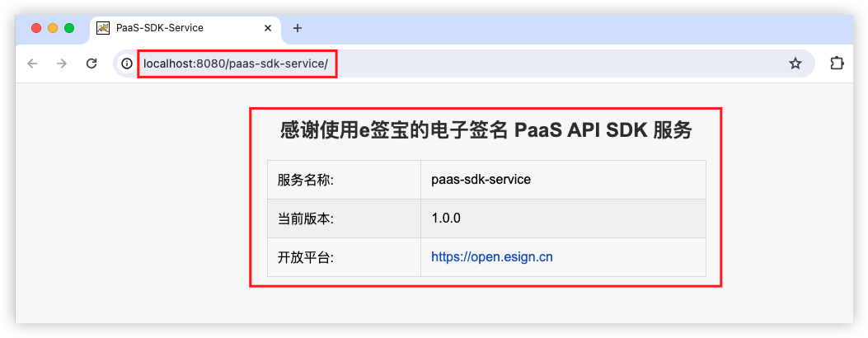Open the extensions puzzle icon
Viewport: 868px width, 338px height.
pos(837,63)
